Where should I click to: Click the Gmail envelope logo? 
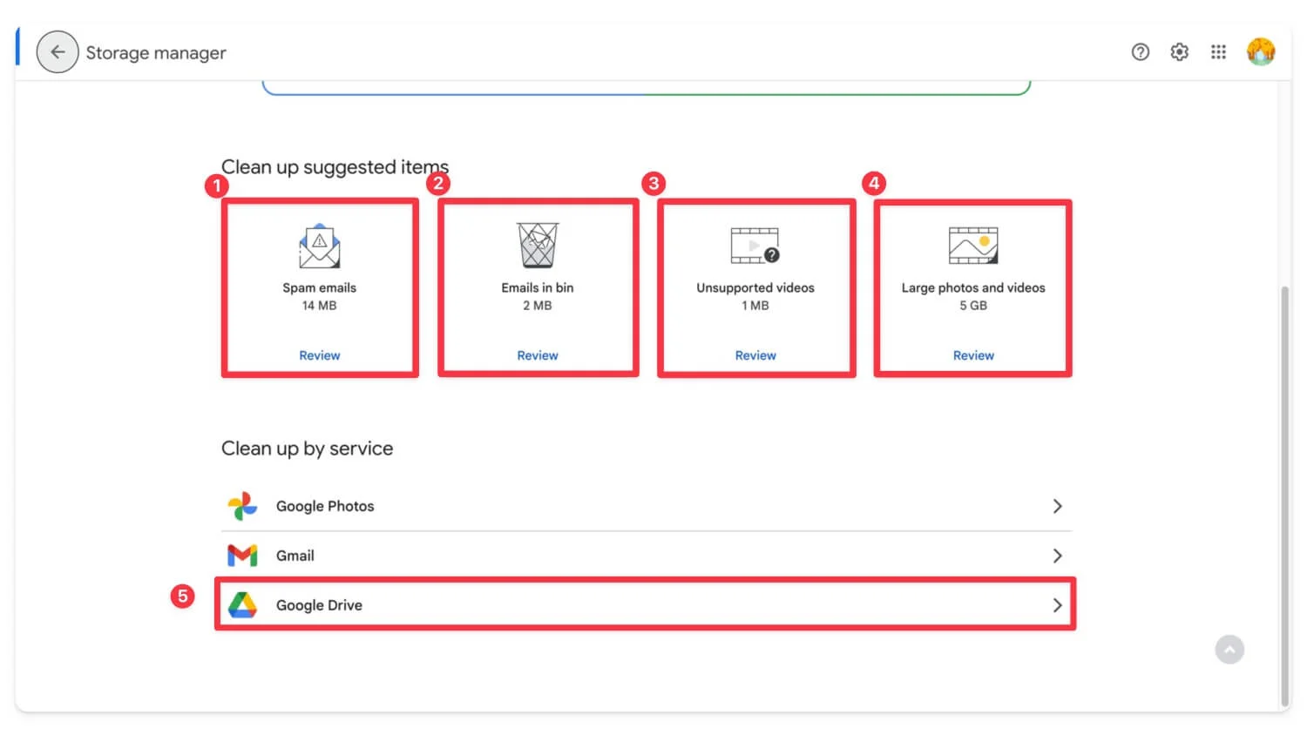coord(242,556)
